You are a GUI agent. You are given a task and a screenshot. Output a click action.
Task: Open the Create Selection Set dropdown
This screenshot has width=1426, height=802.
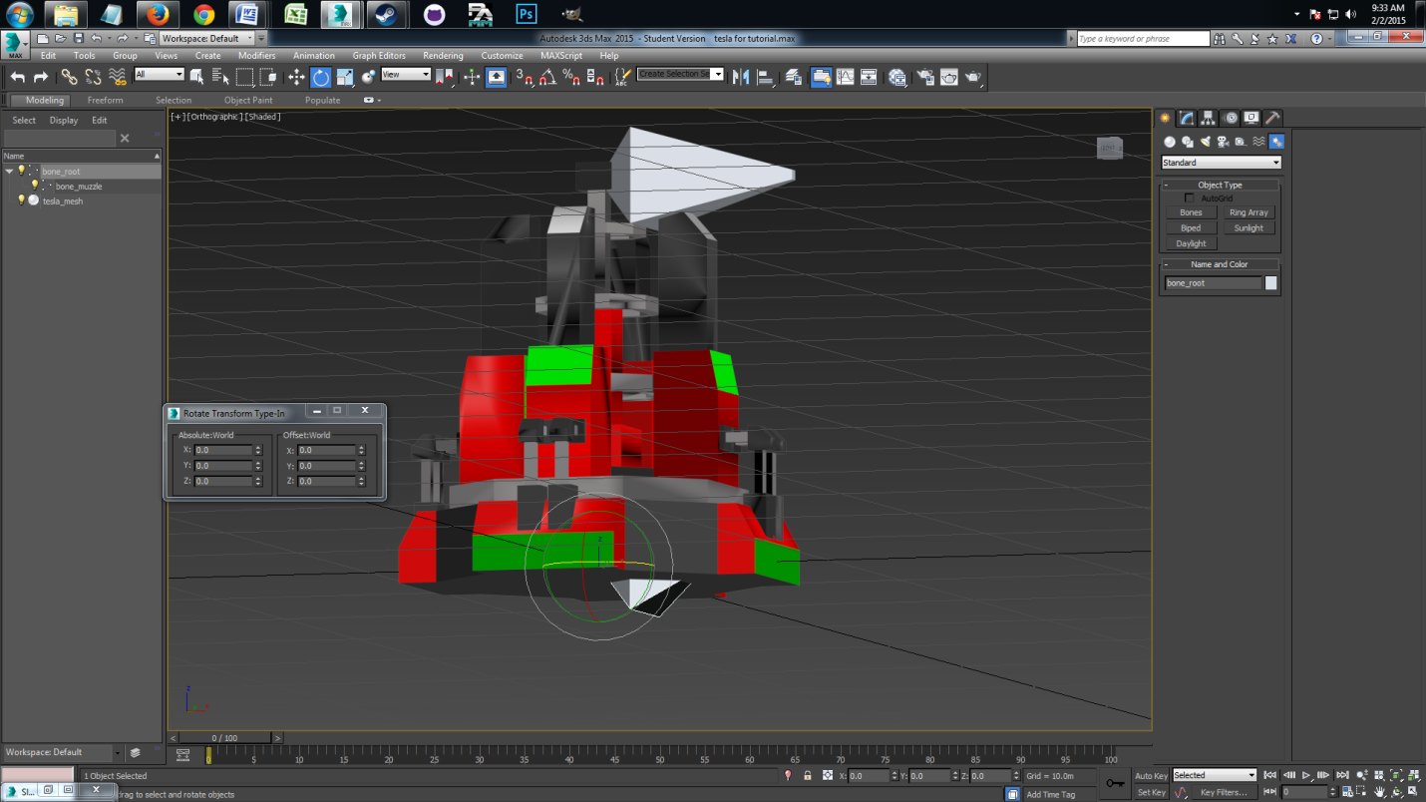coord(680,74)
